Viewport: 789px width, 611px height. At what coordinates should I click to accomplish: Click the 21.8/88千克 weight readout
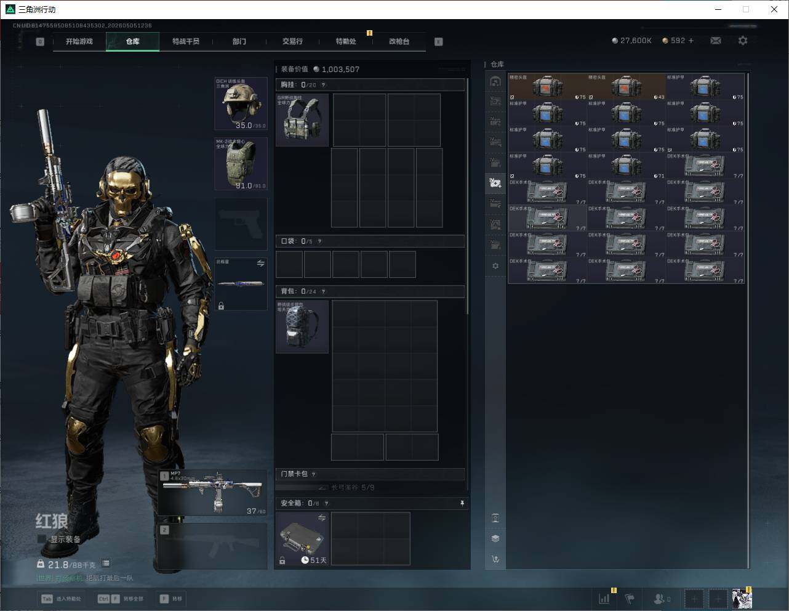pyautogui.click(x=66, y=564)
